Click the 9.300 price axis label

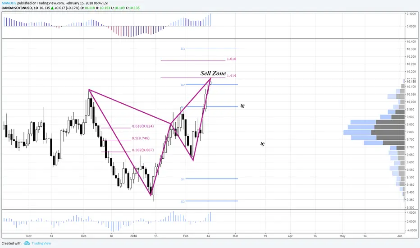coord(411,207)
